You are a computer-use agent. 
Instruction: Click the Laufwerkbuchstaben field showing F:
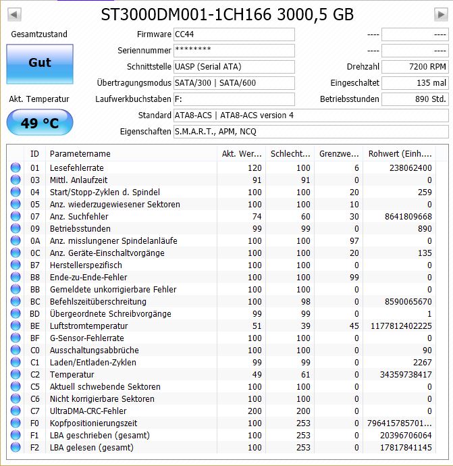tap(234, 99)
